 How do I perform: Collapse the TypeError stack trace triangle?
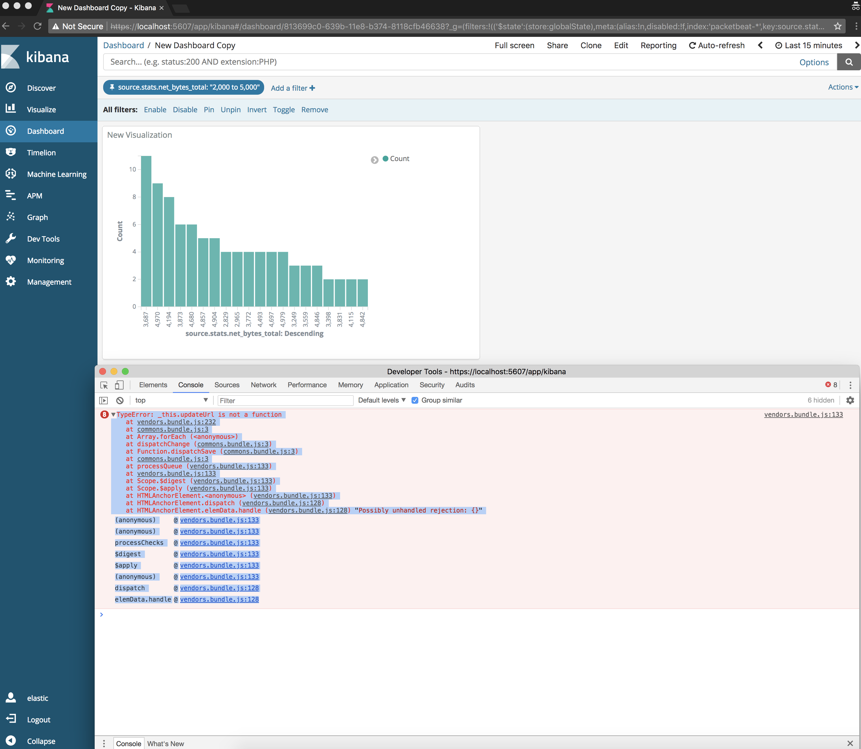113,415
